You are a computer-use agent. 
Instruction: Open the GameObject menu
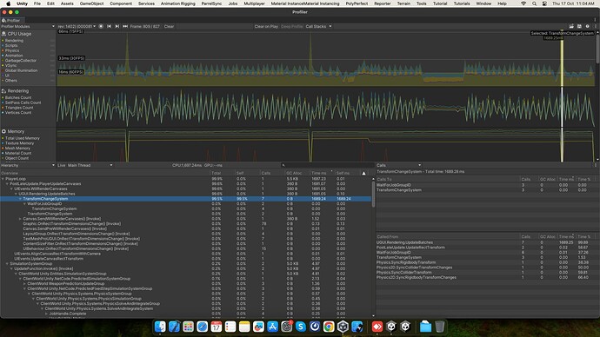pos(91,3)
